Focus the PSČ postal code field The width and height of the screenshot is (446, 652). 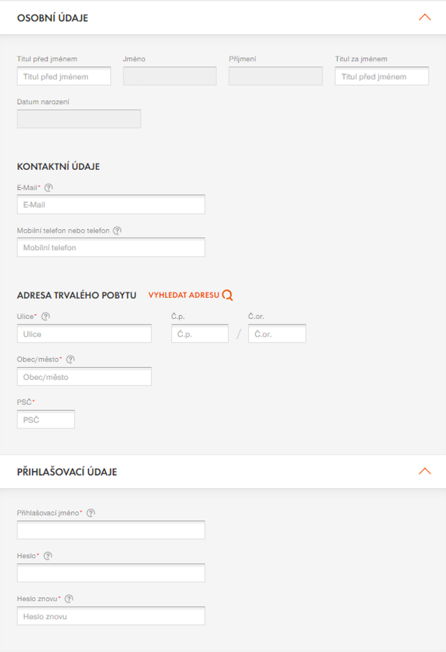tap(45, 419)
